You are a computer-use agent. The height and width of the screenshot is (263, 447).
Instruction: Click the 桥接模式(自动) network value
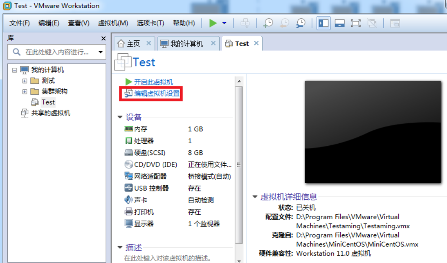[x=209, y=177]
